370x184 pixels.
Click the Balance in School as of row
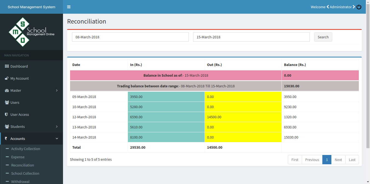[x=214, y=75]
